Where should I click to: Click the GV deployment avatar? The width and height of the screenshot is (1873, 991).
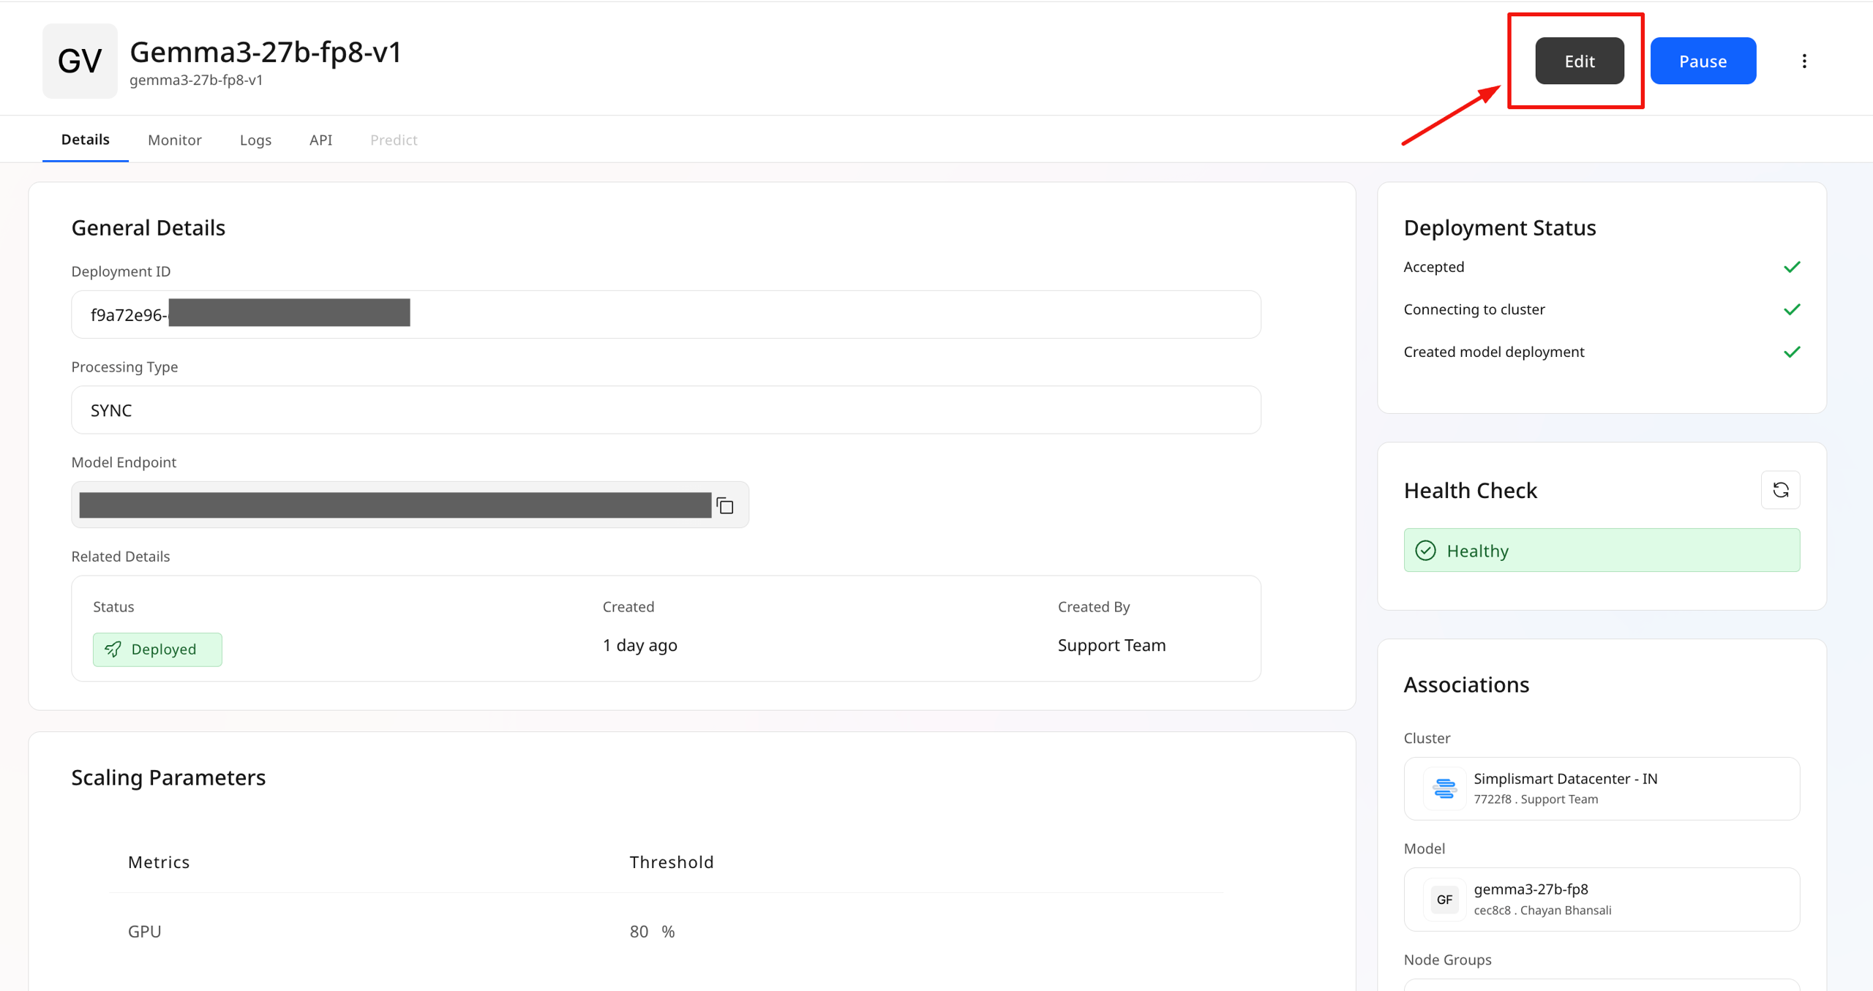pos(79,61)
